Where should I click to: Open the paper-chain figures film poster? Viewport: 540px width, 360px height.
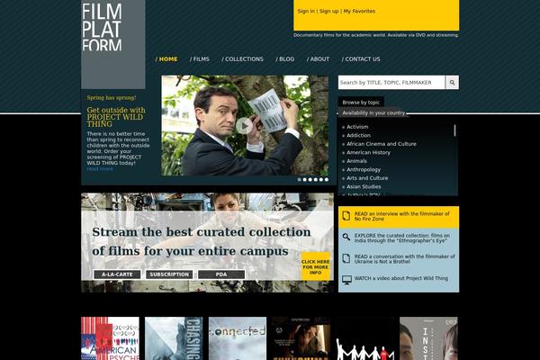(x=365, y=338)
